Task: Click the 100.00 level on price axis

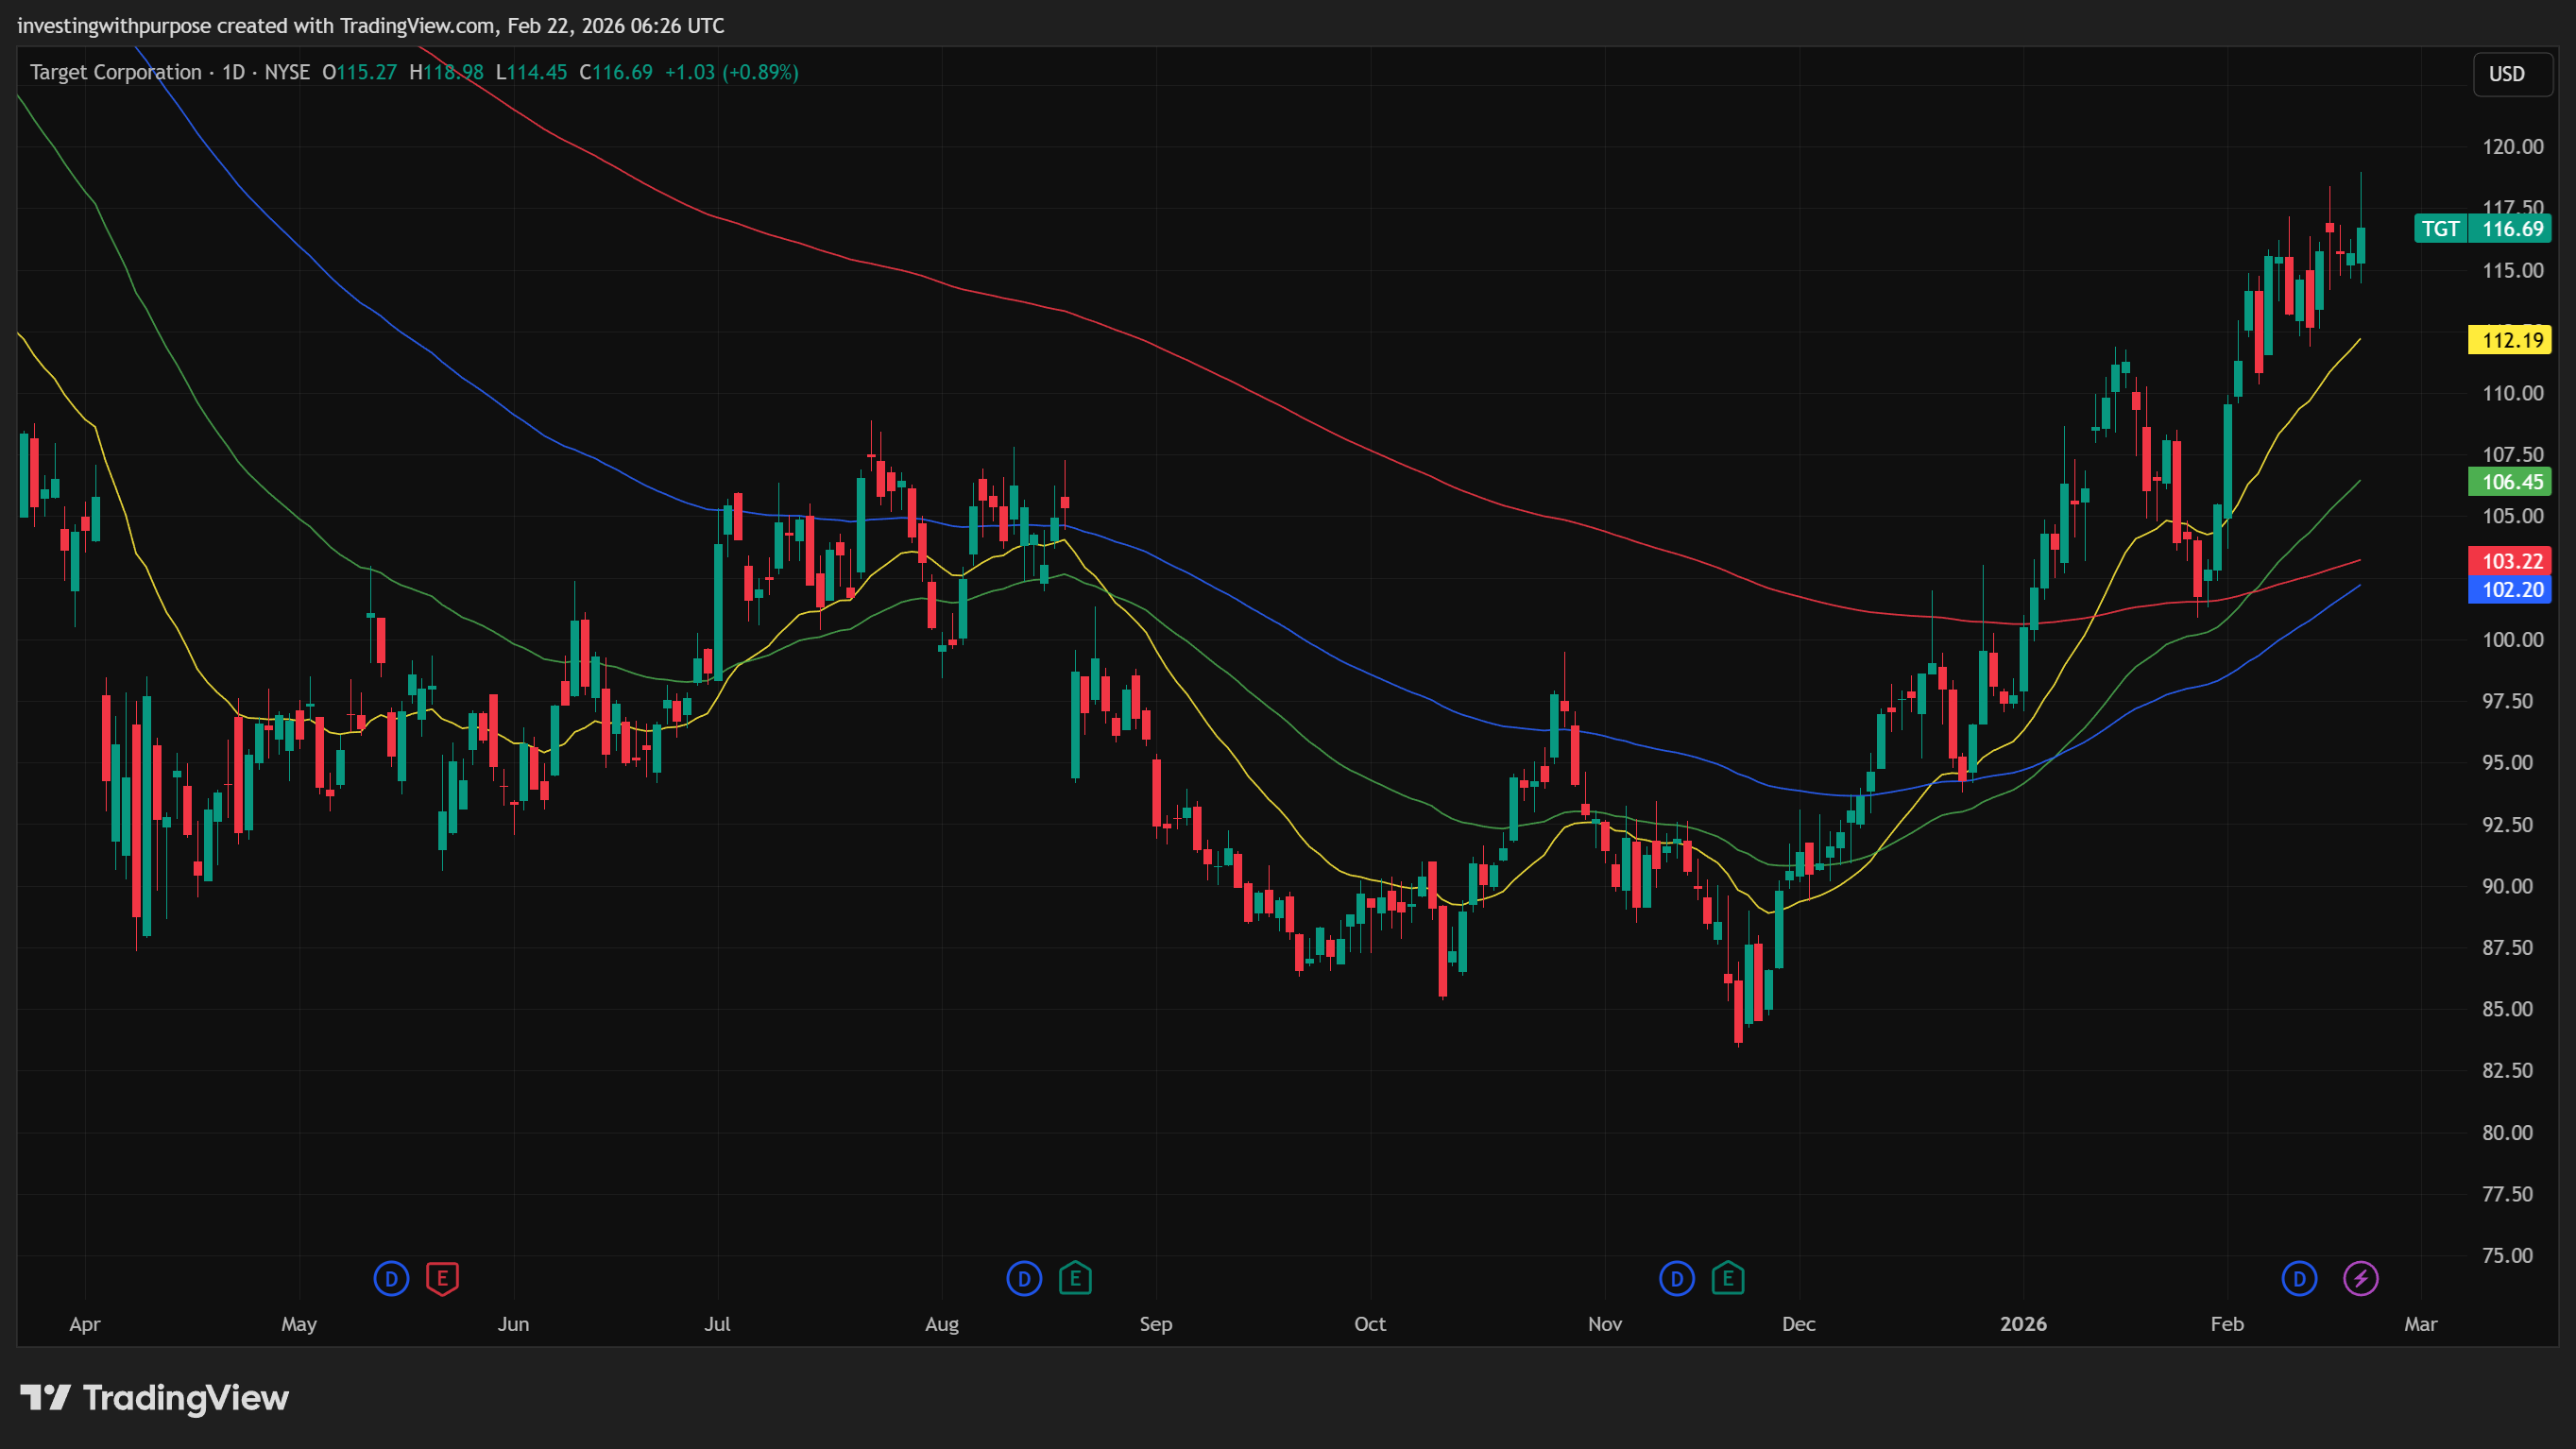Action: [2512, 640]
